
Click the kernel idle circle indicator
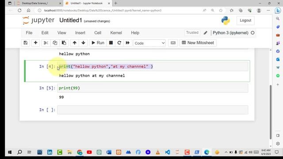point(252,33)
